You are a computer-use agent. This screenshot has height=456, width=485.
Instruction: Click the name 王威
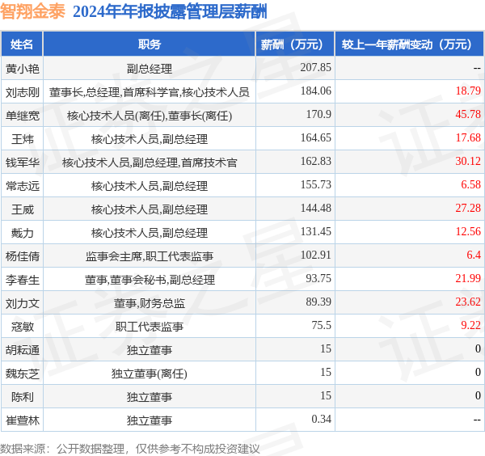23,209
